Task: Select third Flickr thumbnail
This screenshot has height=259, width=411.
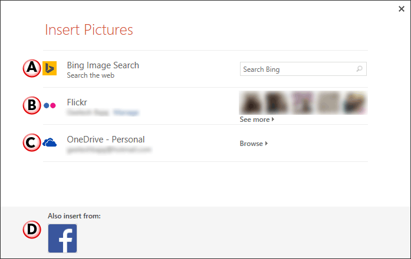Action: tap(303, 102)
